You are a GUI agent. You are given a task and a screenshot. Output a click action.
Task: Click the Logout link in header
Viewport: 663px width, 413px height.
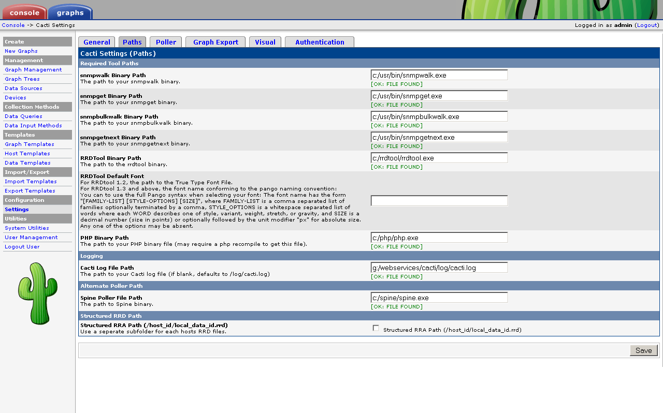pos(647,25)
